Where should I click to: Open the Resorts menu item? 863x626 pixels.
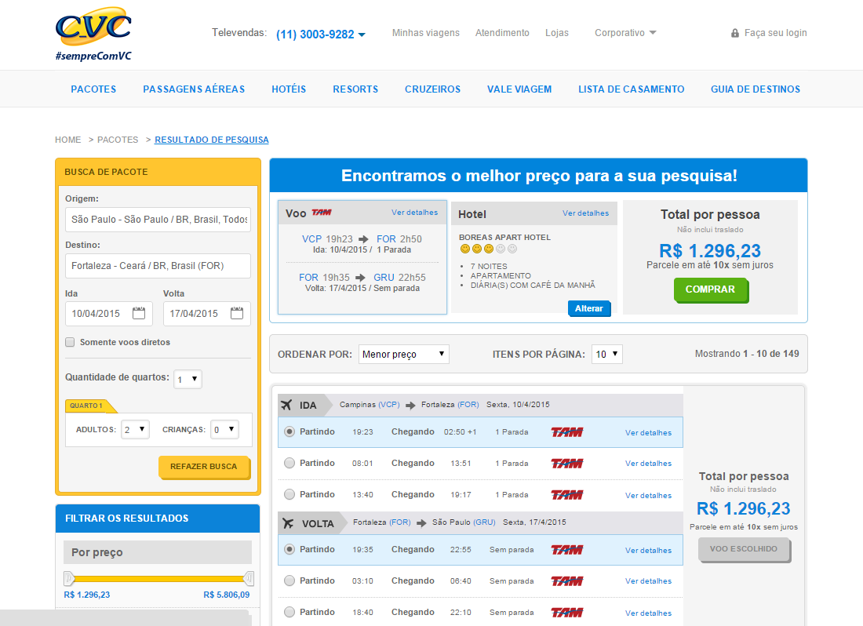click(x=355, y=89)
